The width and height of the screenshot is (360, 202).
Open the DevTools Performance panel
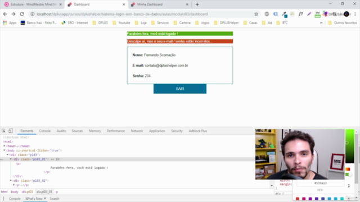click(116, 131)
